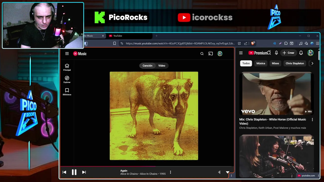Open the Chris Stapleton White Horse thumbnail

pos(277,94)
